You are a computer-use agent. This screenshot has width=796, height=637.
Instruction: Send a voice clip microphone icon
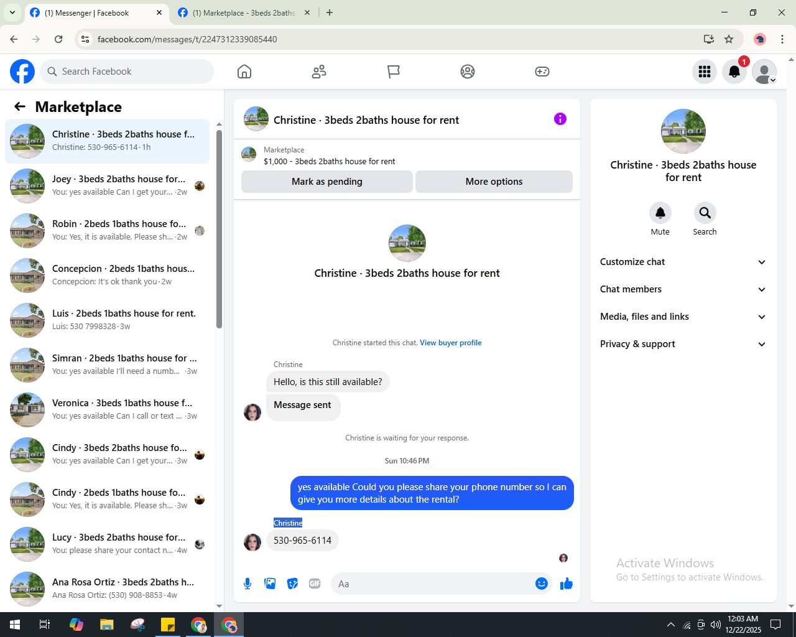pos(248,584)
